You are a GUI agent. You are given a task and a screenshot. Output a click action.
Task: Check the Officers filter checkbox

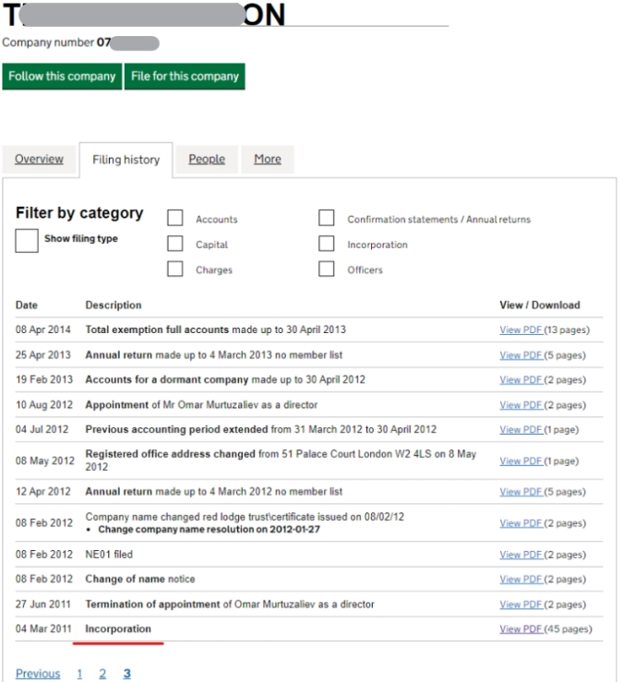pos(327,269)
